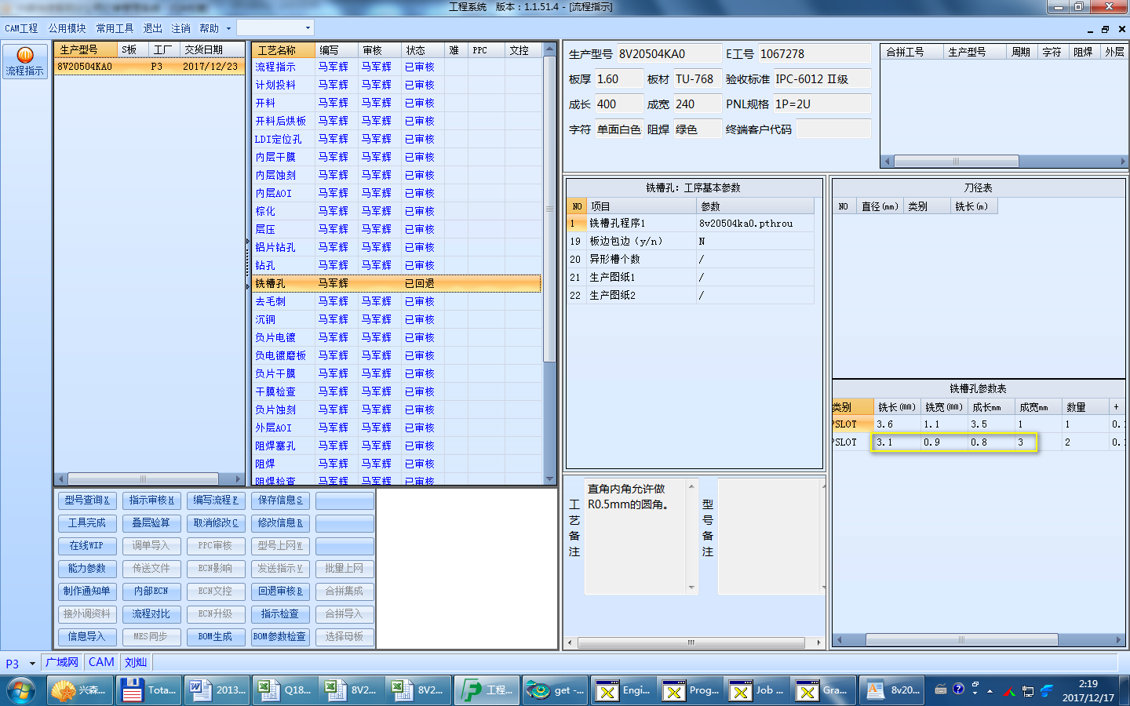
Task: Switch to Total Commander taskbar item
Action: (x=148, y=690)
